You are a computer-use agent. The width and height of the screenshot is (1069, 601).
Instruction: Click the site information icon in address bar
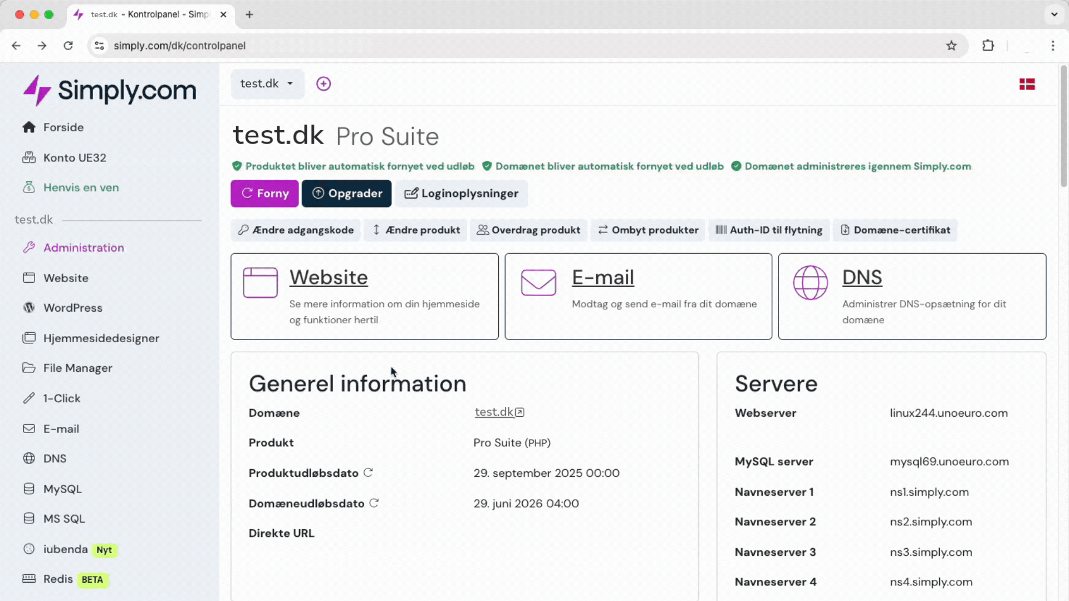coord(100,46)
